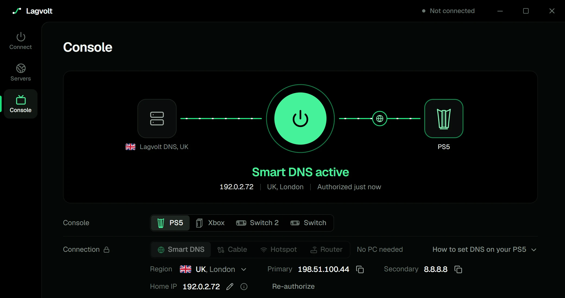Click the UK flag next to Region
565x298 pixels.
pos(186,269)
